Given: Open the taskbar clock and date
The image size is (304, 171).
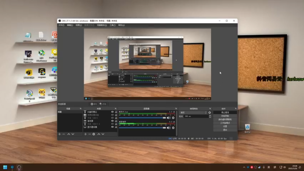Looking at the screenshot, I should [x=293, y=167].
